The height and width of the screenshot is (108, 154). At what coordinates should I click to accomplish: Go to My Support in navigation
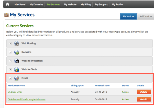click(x=101, y=4)
